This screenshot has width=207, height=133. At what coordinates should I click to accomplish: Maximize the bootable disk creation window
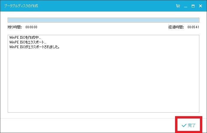point(193,6)
